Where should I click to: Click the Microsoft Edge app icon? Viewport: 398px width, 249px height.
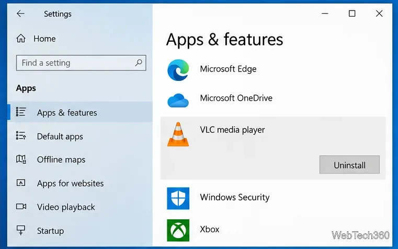coord(178,70)
